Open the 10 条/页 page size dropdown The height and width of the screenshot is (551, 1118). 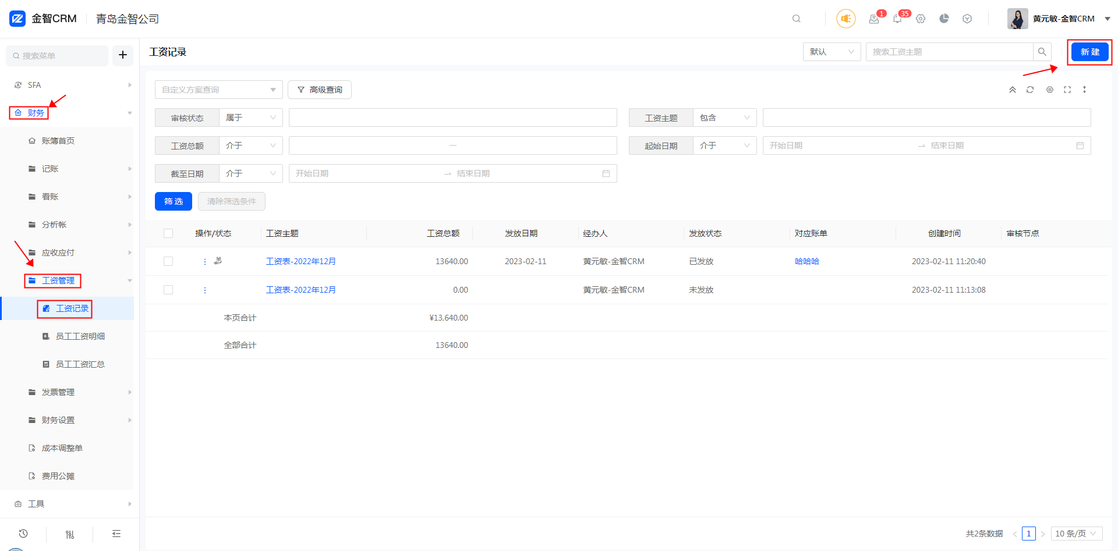click(x=1077, y=534)
